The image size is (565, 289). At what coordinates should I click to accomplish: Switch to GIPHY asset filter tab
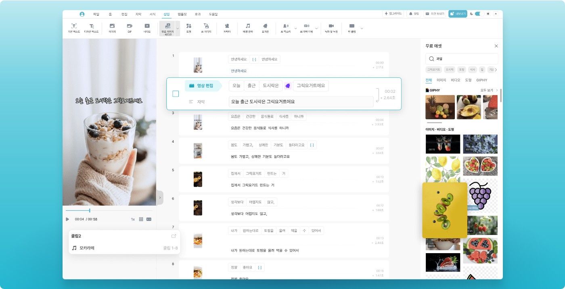click(x=482, y=80)
